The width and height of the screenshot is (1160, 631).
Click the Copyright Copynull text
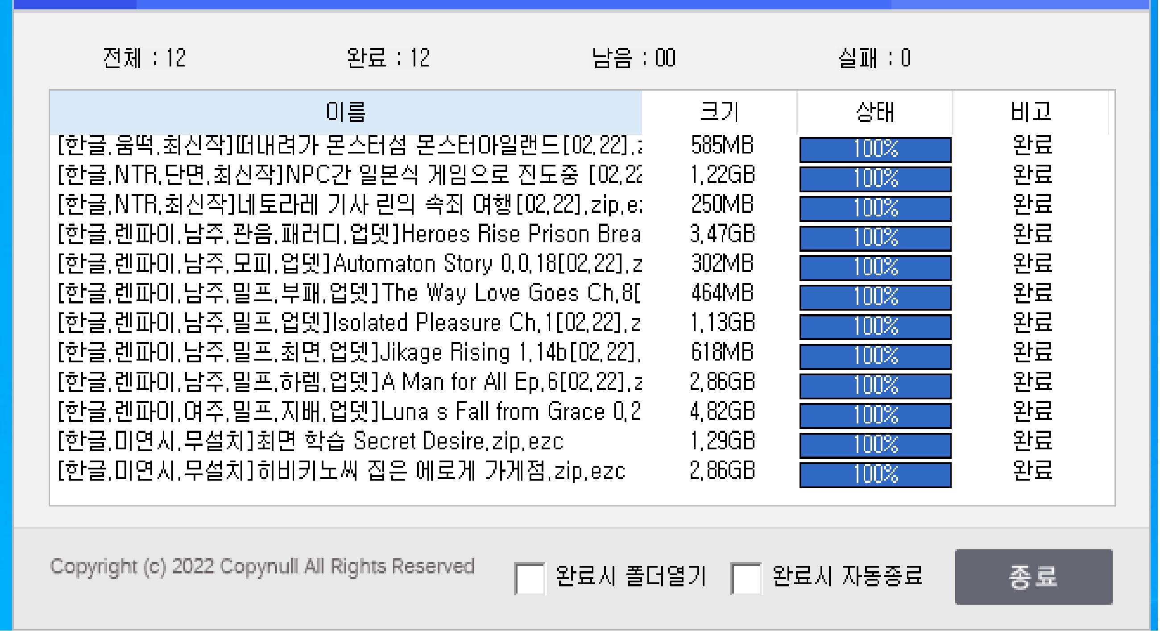point(262,567)
